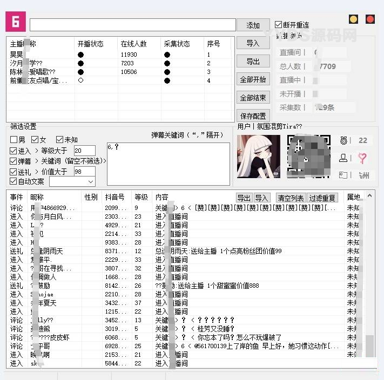
Task: Click the location card icon in user panel
Action: pyautogui.click(x=343, y=175)
